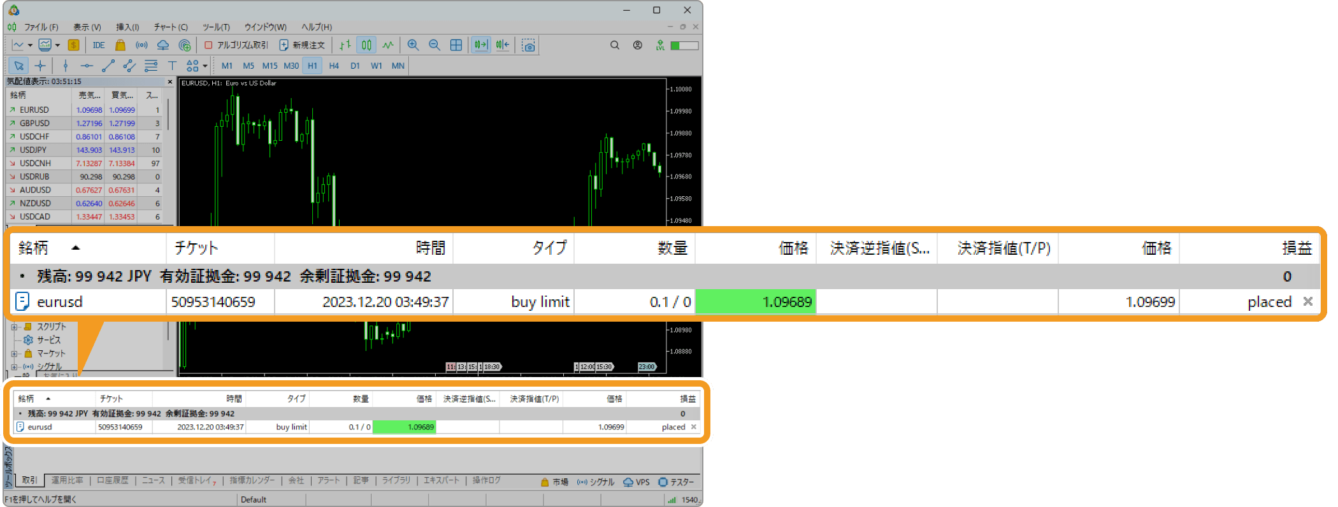
Task: Open the Signals icon in the top toolbar
Action: [x=141, y=45]
